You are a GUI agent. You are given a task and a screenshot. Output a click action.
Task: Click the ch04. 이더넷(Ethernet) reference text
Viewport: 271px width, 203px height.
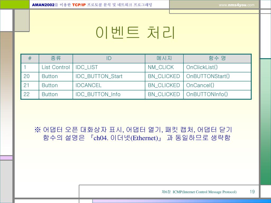point(126,138)
